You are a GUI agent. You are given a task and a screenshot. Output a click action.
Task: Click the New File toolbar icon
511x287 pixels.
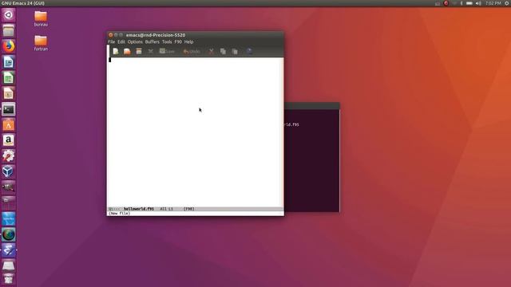[116, 51]
